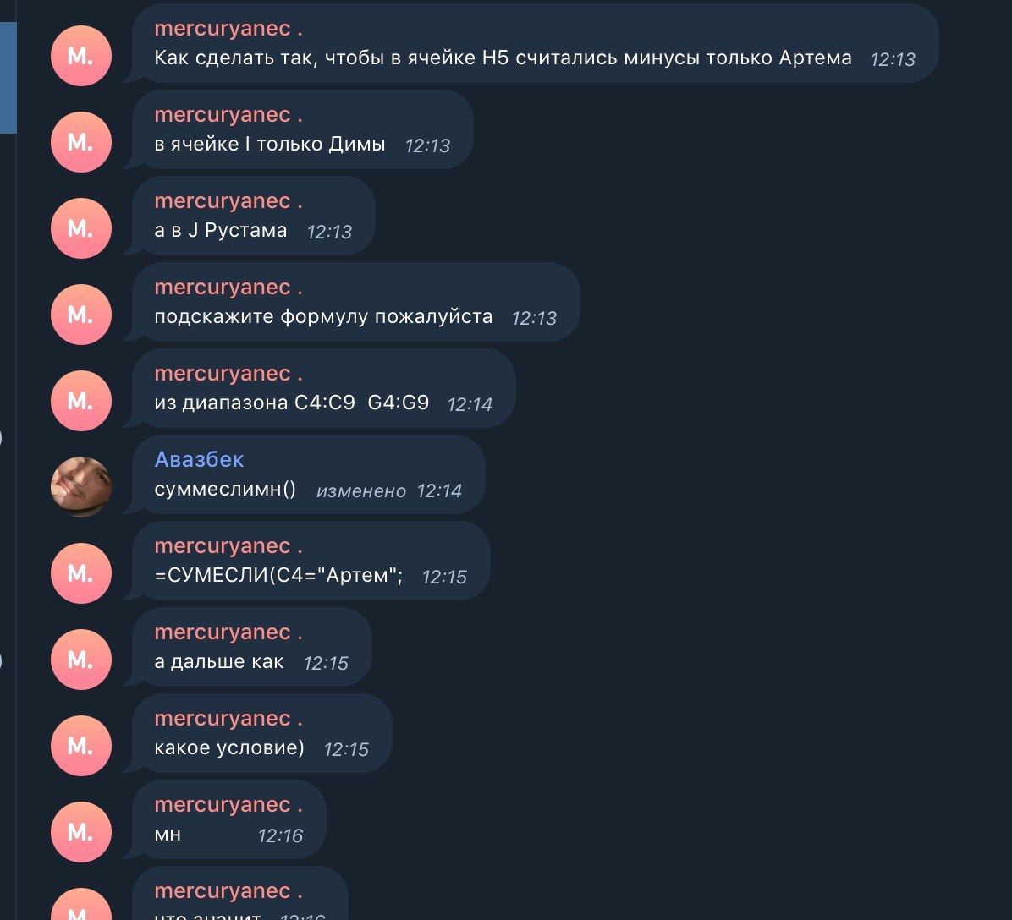
Task: Click avatar beside the СУМЕСЛИ formula message
Action: (x=80, y=573)
